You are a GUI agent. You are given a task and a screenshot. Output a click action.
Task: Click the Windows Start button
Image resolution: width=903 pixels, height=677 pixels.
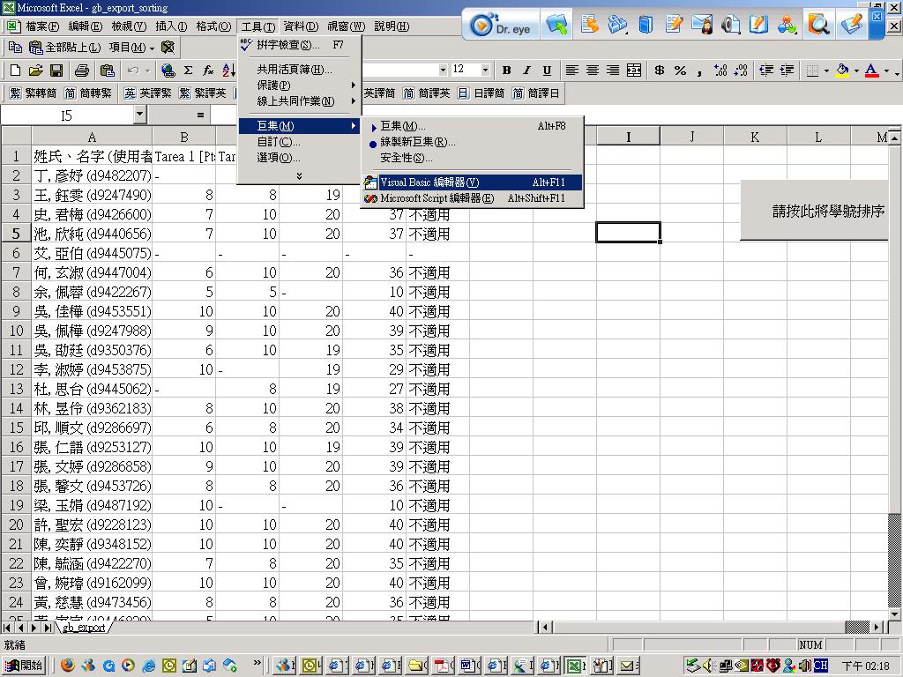(25, 666)
